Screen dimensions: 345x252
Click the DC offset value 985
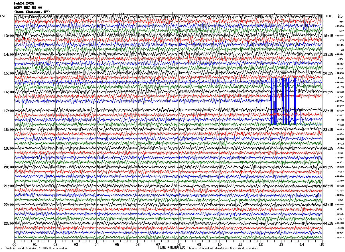click(341, 22)
